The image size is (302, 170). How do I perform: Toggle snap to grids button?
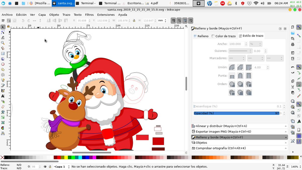[299, 136]
